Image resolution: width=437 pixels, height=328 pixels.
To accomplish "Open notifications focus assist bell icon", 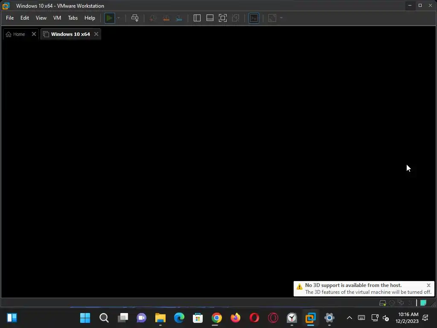I will [425, 318].
